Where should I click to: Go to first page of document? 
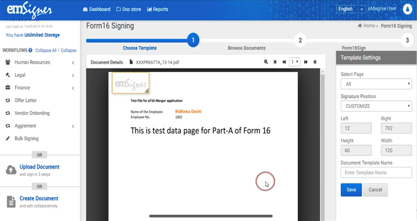tap(275, 62)
